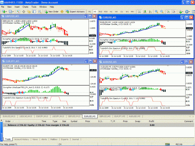Screen dimensions: 195x146
Task: Open the Charts menu
Action: pyautogui.click(x=25, y=7)
